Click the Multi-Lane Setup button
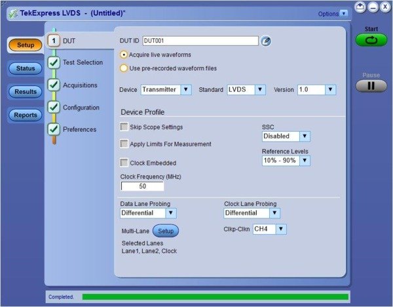 [x=166, y=231]
